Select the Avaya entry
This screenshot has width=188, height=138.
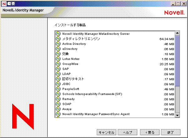tap(115, 109)
